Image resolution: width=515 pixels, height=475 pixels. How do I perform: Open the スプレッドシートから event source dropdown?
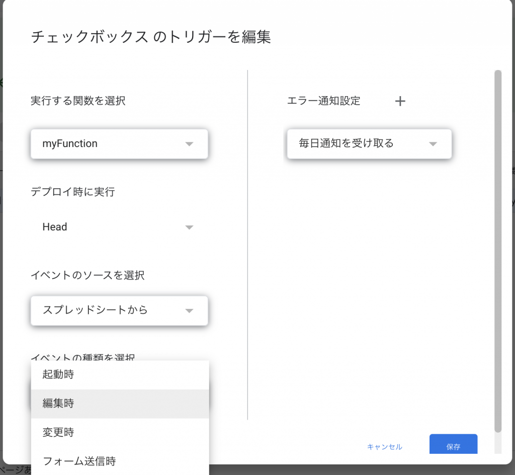pos(119,311)
